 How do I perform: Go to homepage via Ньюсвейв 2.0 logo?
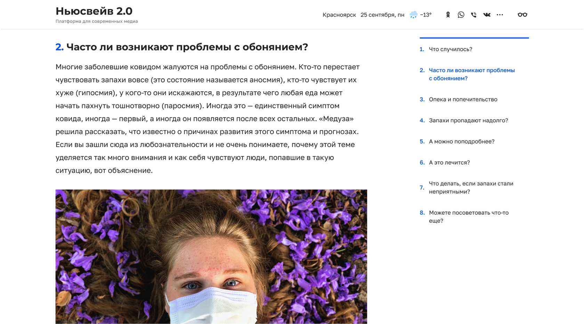[x=94, y=11]
